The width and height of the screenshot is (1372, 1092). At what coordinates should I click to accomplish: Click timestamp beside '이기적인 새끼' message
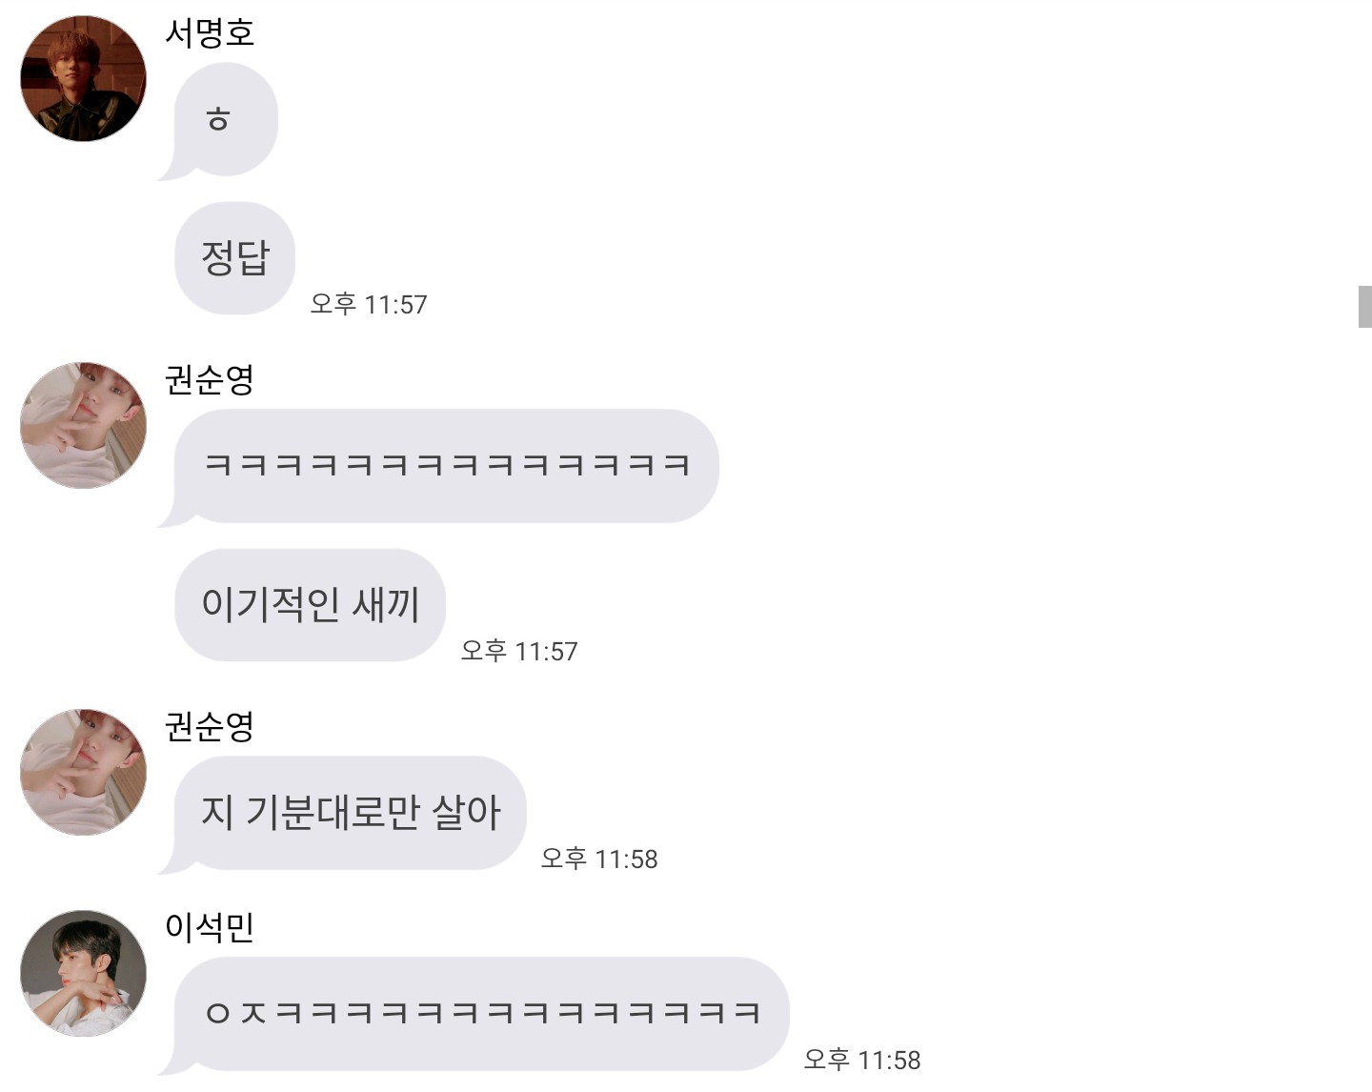pos(519,651)
